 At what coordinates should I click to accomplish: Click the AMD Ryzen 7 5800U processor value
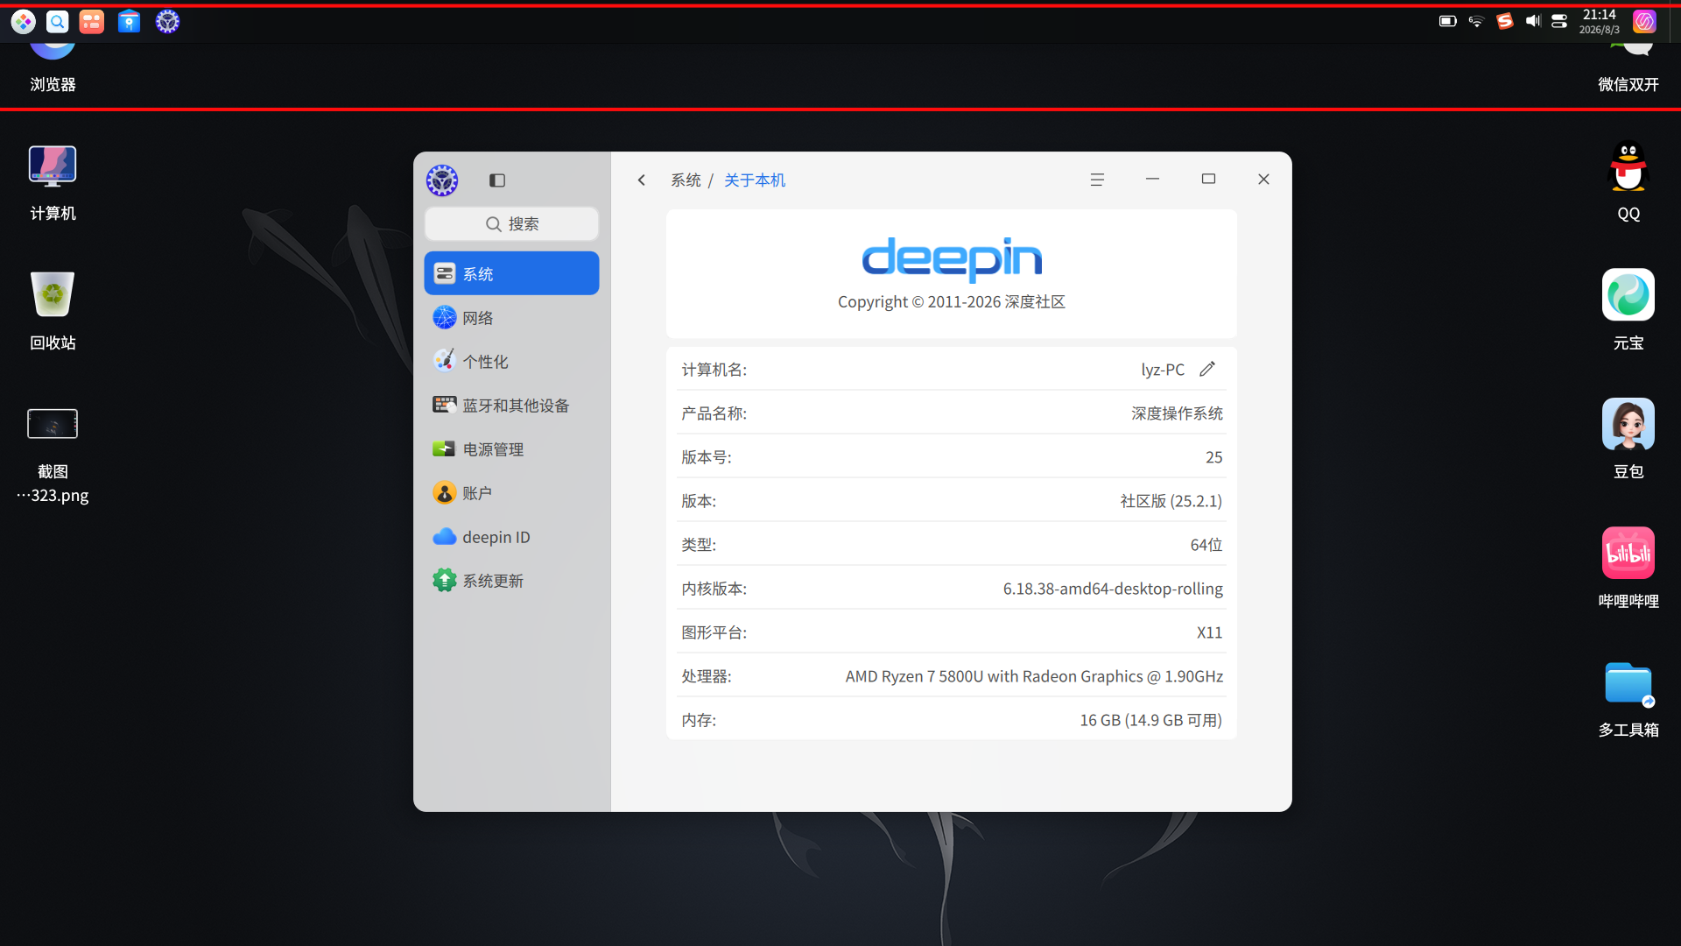tap(1034, 676)
